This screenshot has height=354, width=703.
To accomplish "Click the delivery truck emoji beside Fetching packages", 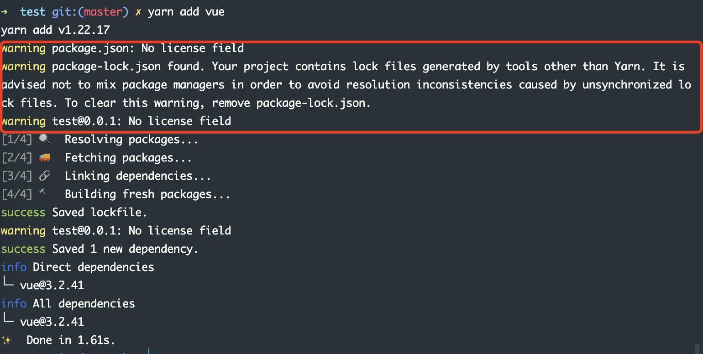I will [x=44, y=157].
